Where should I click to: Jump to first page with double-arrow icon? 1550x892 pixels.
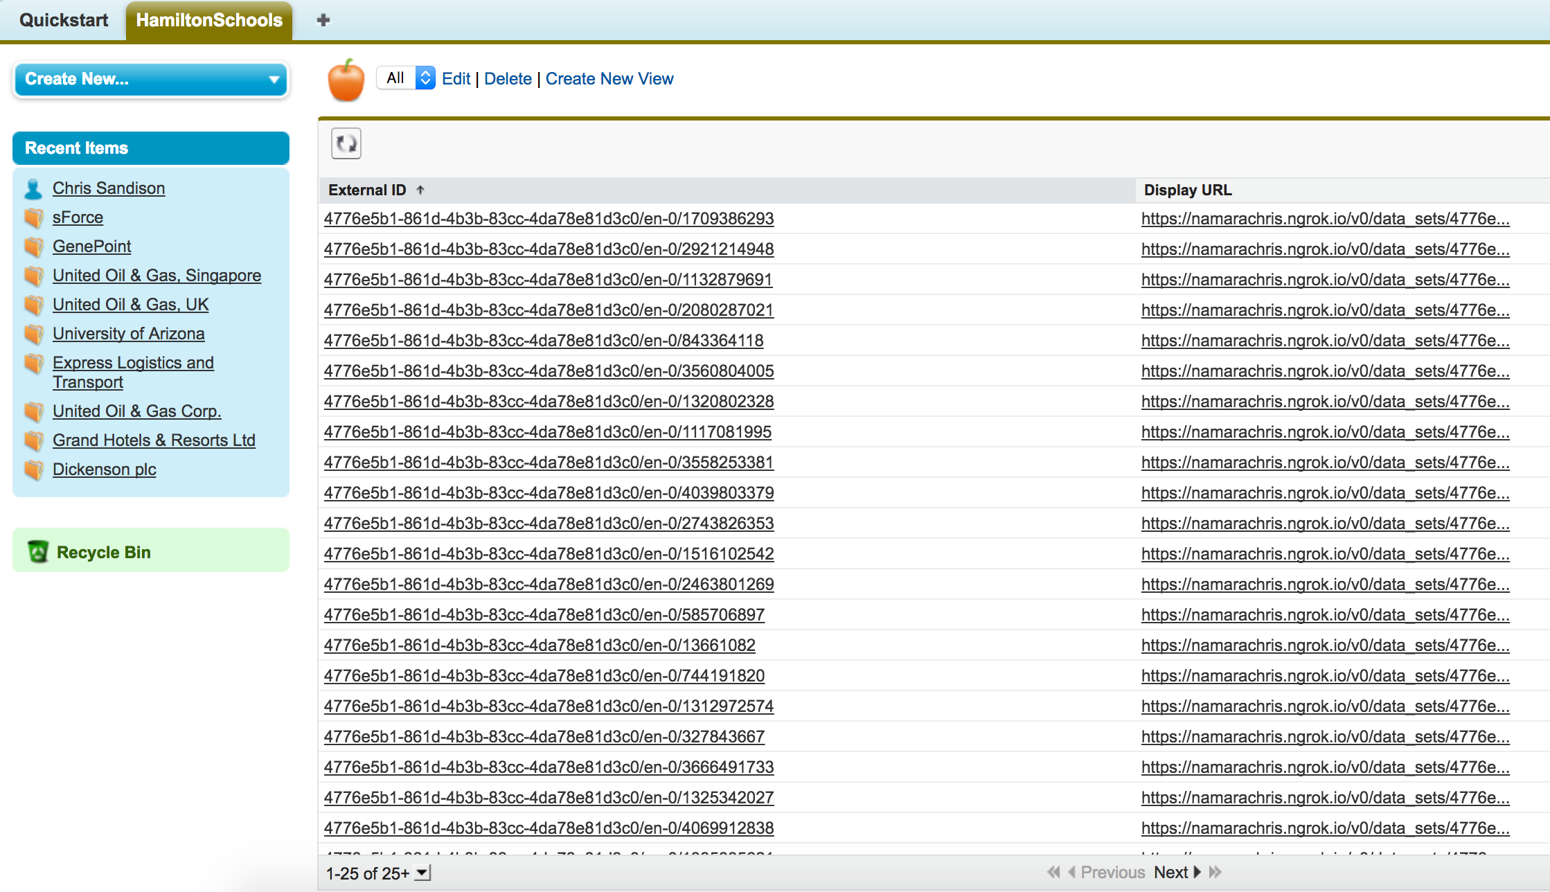tap(1054, 872)
